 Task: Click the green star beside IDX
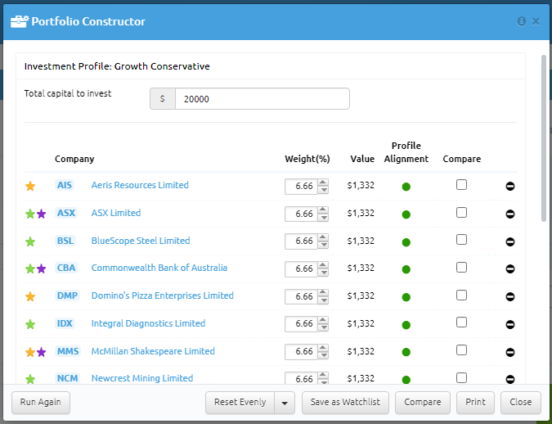click(30, 324)
